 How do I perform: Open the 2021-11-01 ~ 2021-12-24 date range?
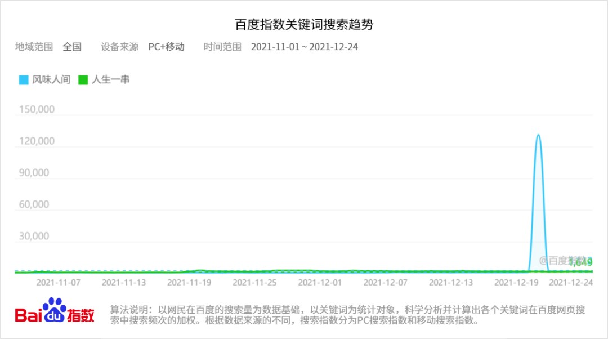305,47
